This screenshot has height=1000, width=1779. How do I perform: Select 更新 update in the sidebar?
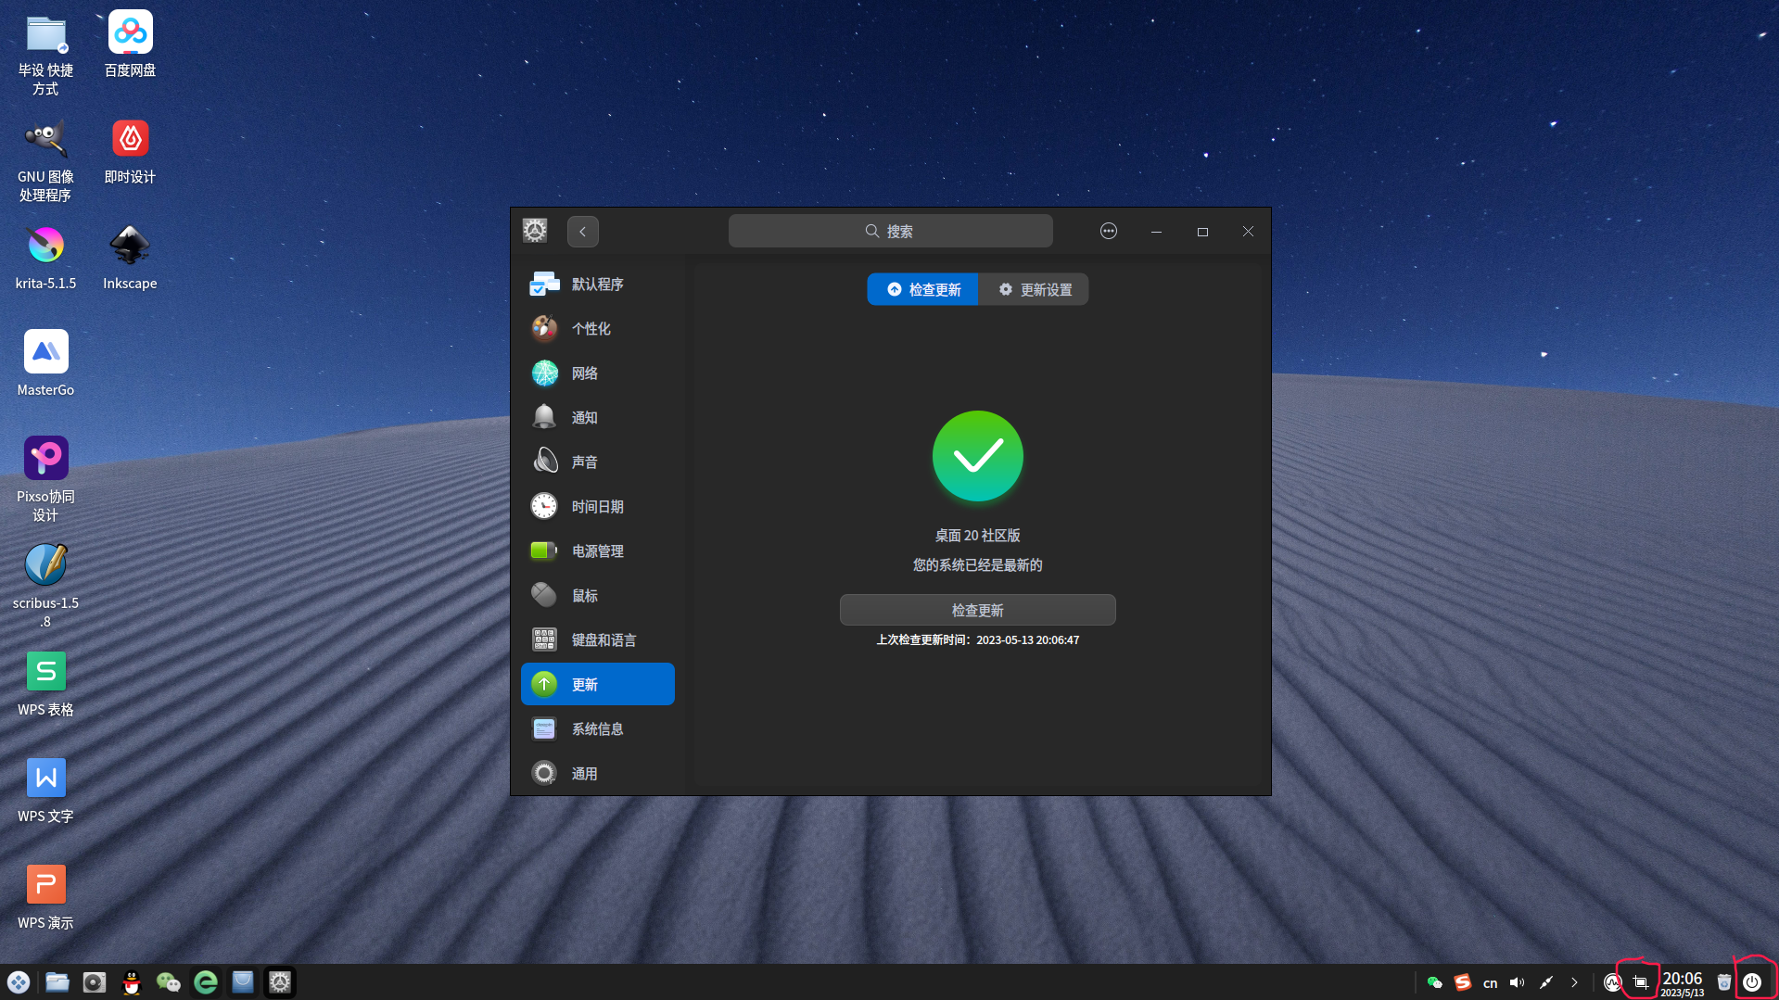tap(598, 684)
